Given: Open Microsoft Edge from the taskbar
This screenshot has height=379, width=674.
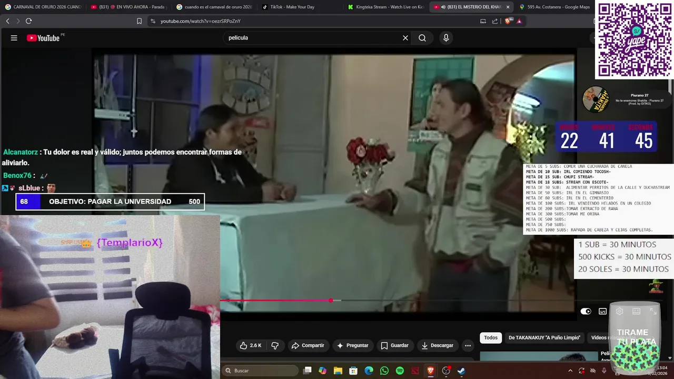Looking at the screenshot, I should (x=369, y=371).
